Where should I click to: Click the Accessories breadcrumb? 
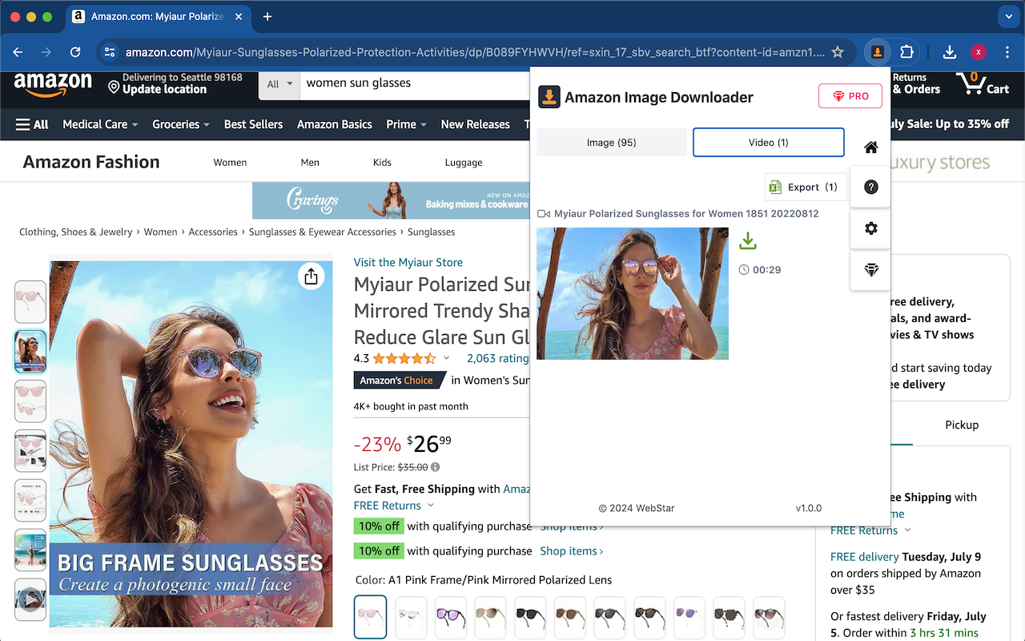click(x=213, y=232)
